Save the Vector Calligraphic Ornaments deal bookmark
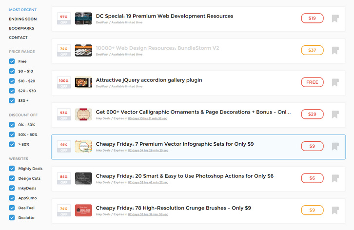 (335, 114)
